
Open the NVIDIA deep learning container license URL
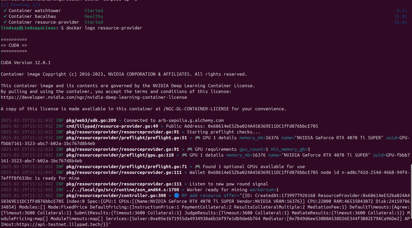pos(94,97)
